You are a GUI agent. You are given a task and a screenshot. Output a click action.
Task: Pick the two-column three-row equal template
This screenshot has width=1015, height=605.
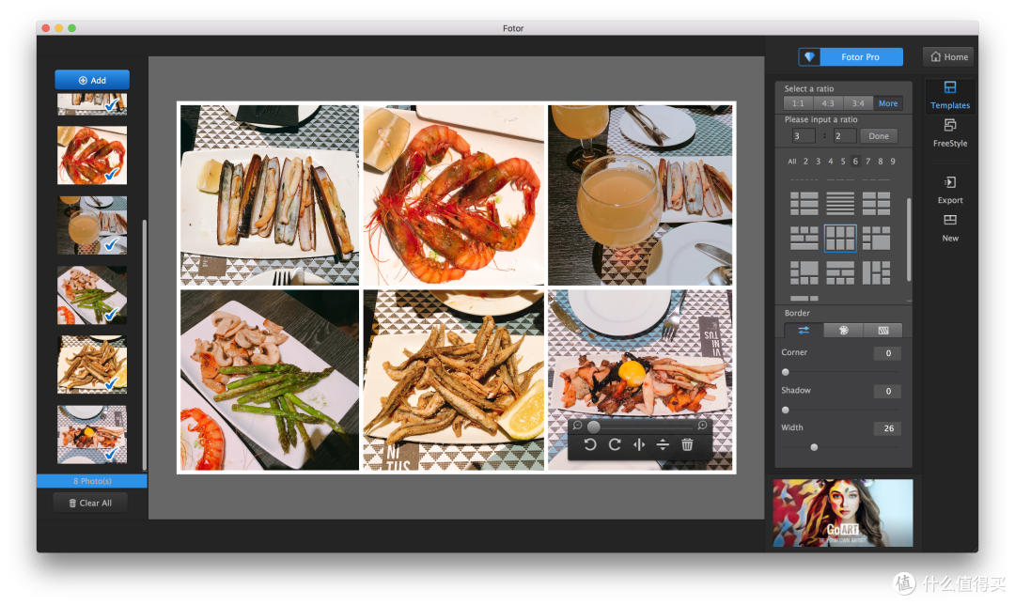[877, 203]
